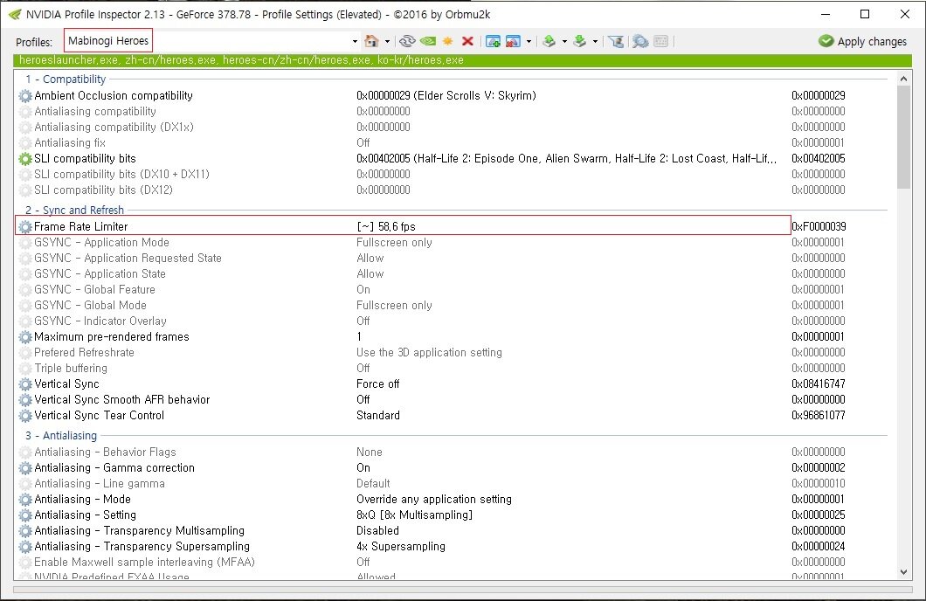
Task: Open the export profiles dropdown arrow
Action: click(x=564, y=41)
